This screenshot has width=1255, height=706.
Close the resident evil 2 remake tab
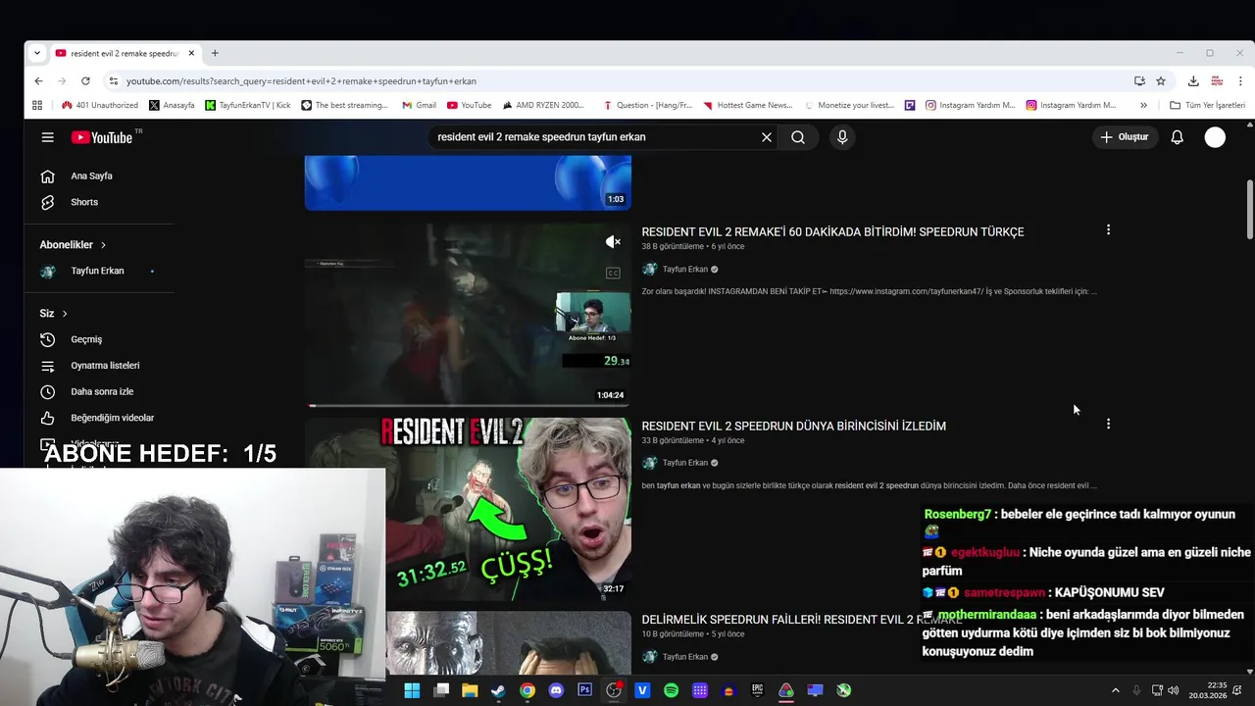(x=191, y=53)
